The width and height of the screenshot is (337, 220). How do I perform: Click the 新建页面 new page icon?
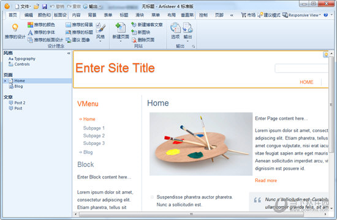point(121,28)
